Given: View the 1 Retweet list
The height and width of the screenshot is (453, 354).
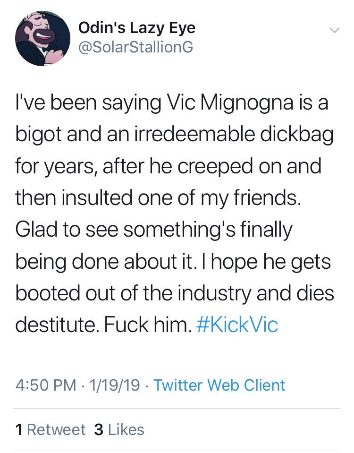Looking at the screenshot, I should tap(51, 429).
